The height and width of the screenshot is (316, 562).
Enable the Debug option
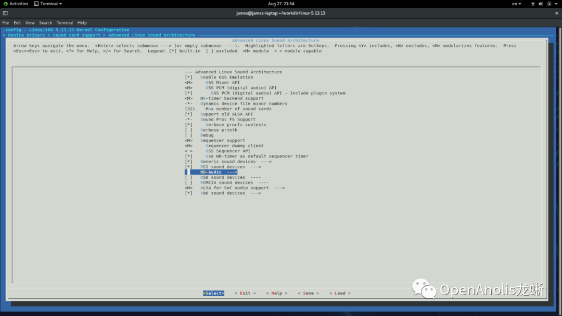click(199, 135)
